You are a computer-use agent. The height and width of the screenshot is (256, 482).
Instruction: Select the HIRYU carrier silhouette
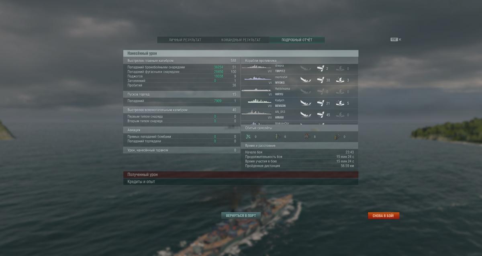pos(256,90)
